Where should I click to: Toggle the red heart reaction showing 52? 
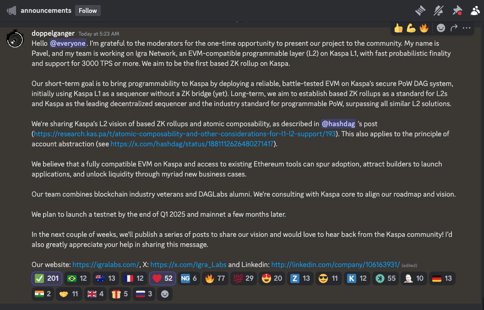[x=162, y=278]
